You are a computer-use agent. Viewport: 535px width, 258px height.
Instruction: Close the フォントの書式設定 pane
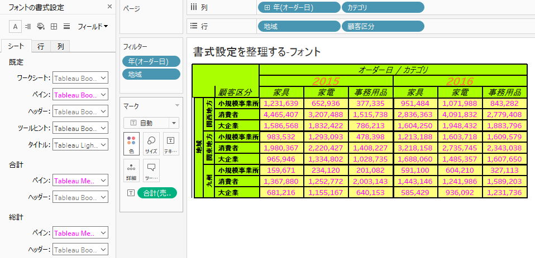click(109, 7)
